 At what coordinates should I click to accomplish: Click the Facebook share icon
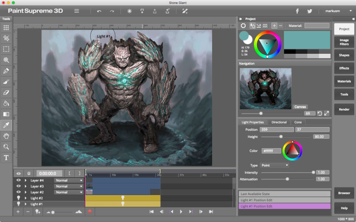click(x=297, y=11)
